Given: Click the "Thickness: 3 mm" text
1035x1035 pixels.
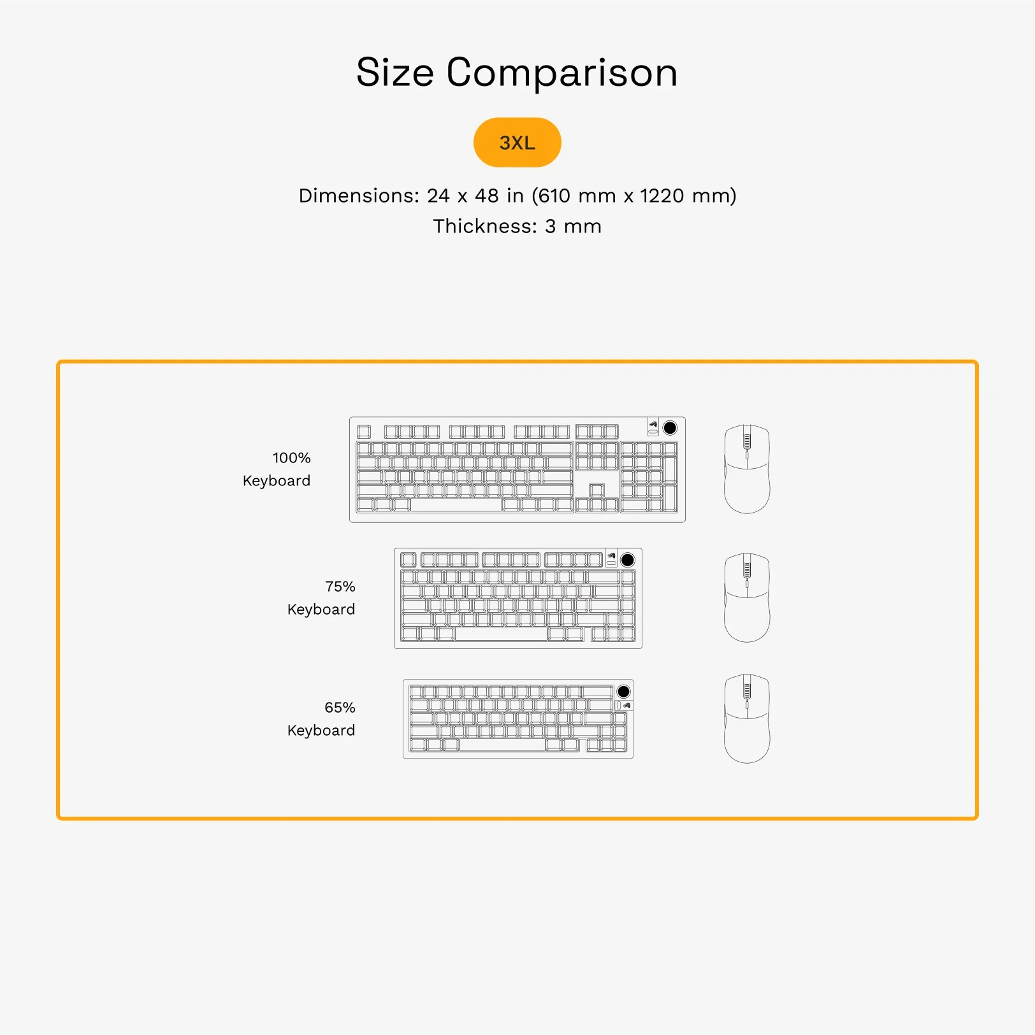Looking at the screenshot, I should (517, 226).
